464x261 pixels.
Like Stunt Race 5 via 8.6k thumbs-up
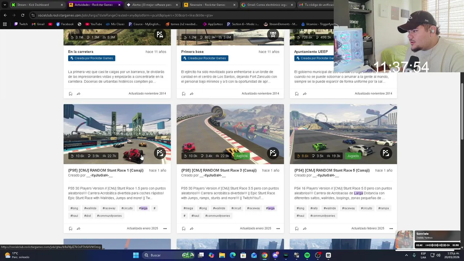303,156
